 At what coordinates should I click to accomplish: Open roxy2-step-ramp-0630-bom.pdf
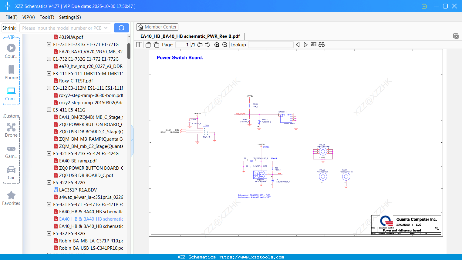coord(91,95)
